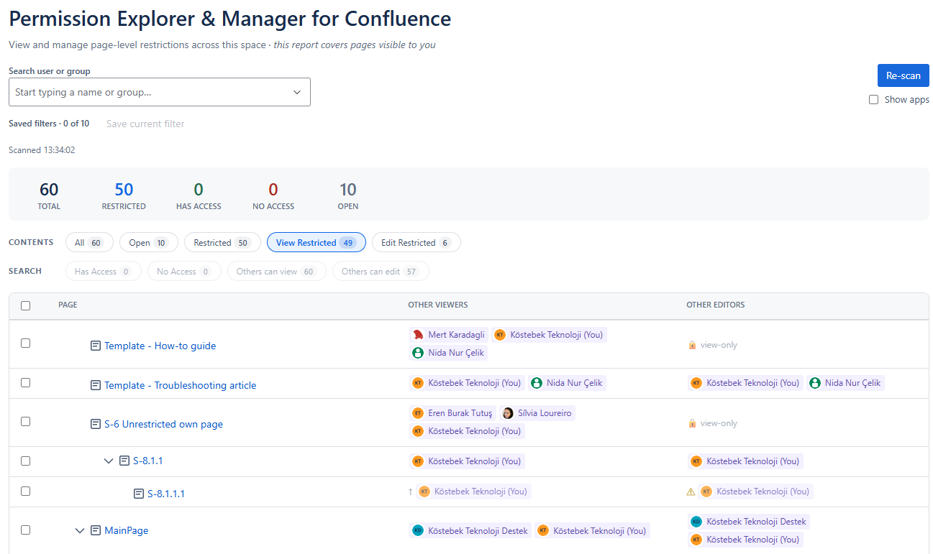Click the Eren Burak Tutuş avatar icon
933x554 pixels.
pos(418,413)
